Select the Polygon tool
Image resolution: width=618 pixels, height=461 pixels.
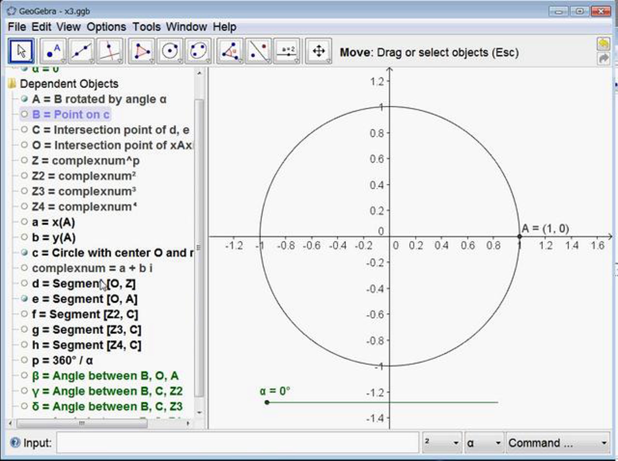(x=142, y=51)
